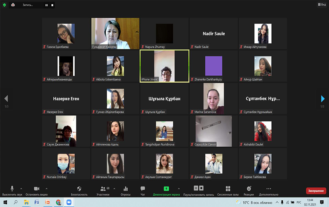
Task: Click the green encryption shield icon
Action: (x=4, y=5)
